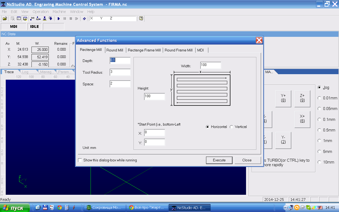Click the resume/advanced-start icon
This screenshot has height=212, width=339.
tap(77, 19)
